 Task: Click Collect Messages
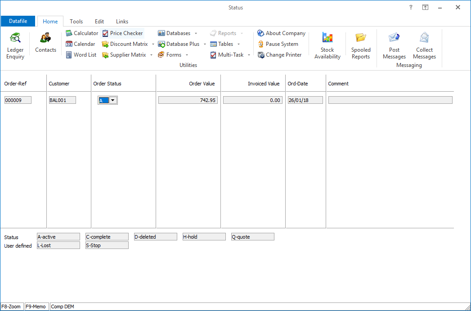click(x=424, y=46)
